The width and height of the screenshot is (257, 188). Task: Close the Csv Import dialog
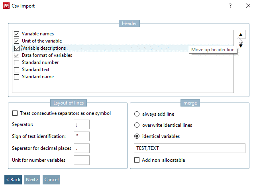coord(248,6)
